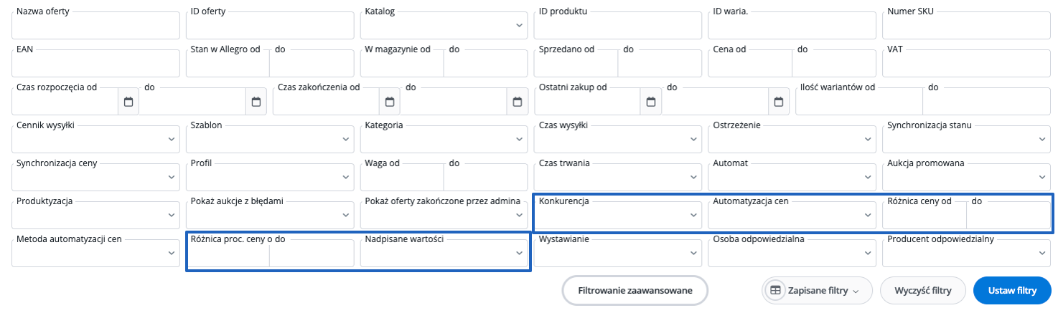The image size is (1058, 313).
Task: Expand the Katalog dropdown
Action: click(x=446, y=25)
